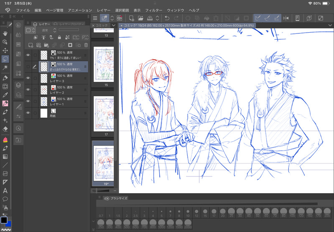Hide the レイヤー 2 layer

pyautogui.click(x=28, y=90)
